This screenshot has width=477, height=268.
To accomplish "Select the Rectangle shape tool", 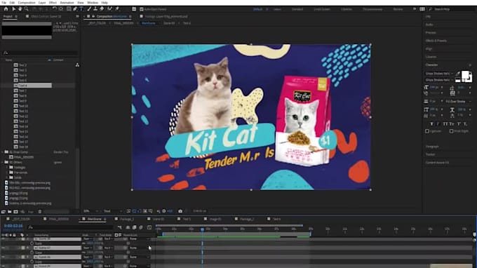I will (69, 9).
